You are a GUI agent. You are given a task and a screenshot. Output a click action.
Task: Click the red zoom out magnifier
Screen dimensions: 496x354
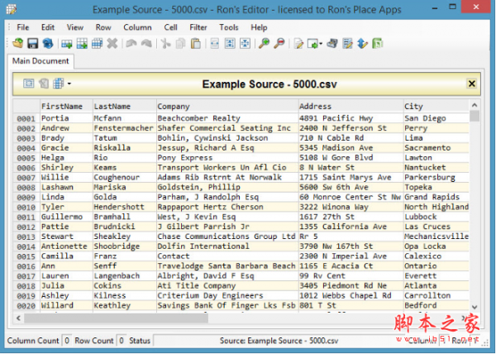(x=279, y=43)
